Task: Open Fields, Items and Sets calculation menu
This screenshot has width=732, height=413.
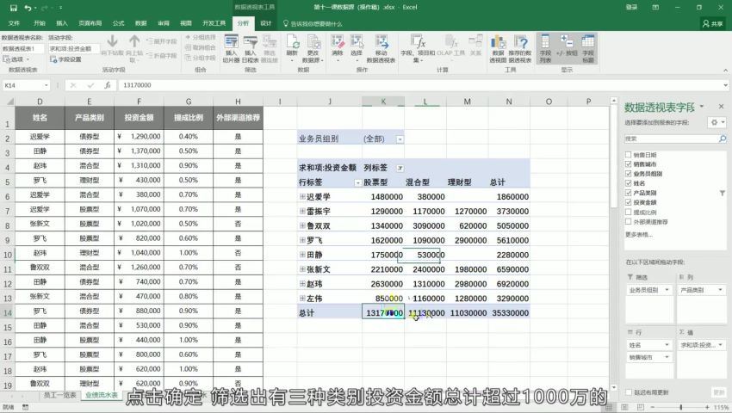Action: (418, 48)
